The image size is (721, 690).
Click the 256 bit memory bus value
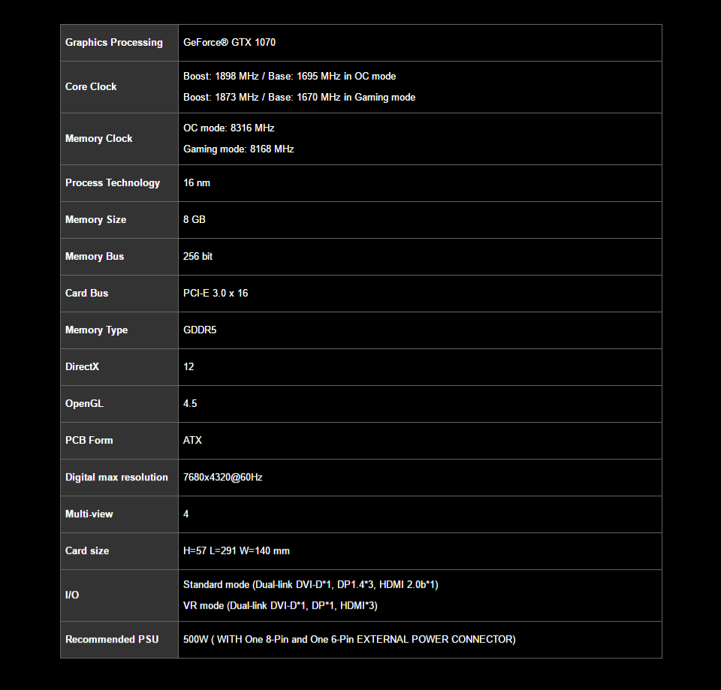tap(198, 257)
